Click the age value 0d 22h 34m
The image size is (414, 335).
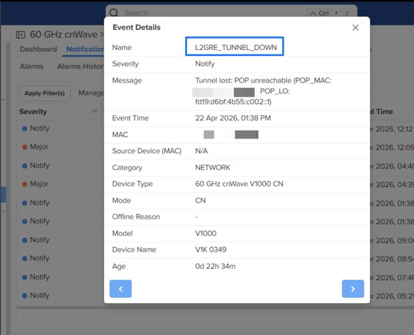pos(215,266)
